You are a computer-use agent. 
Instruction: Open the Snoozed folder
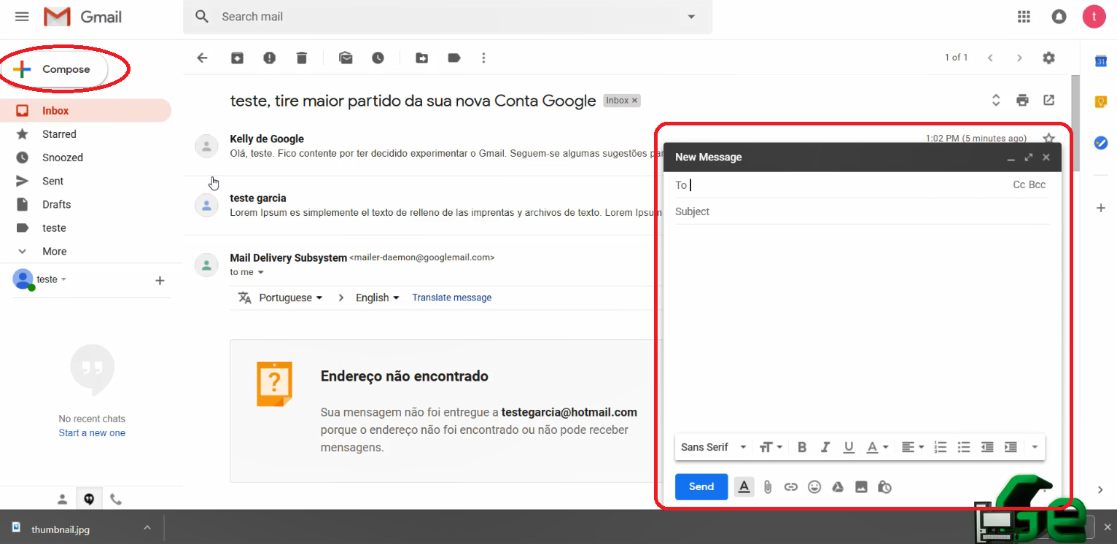pos(85,158)
